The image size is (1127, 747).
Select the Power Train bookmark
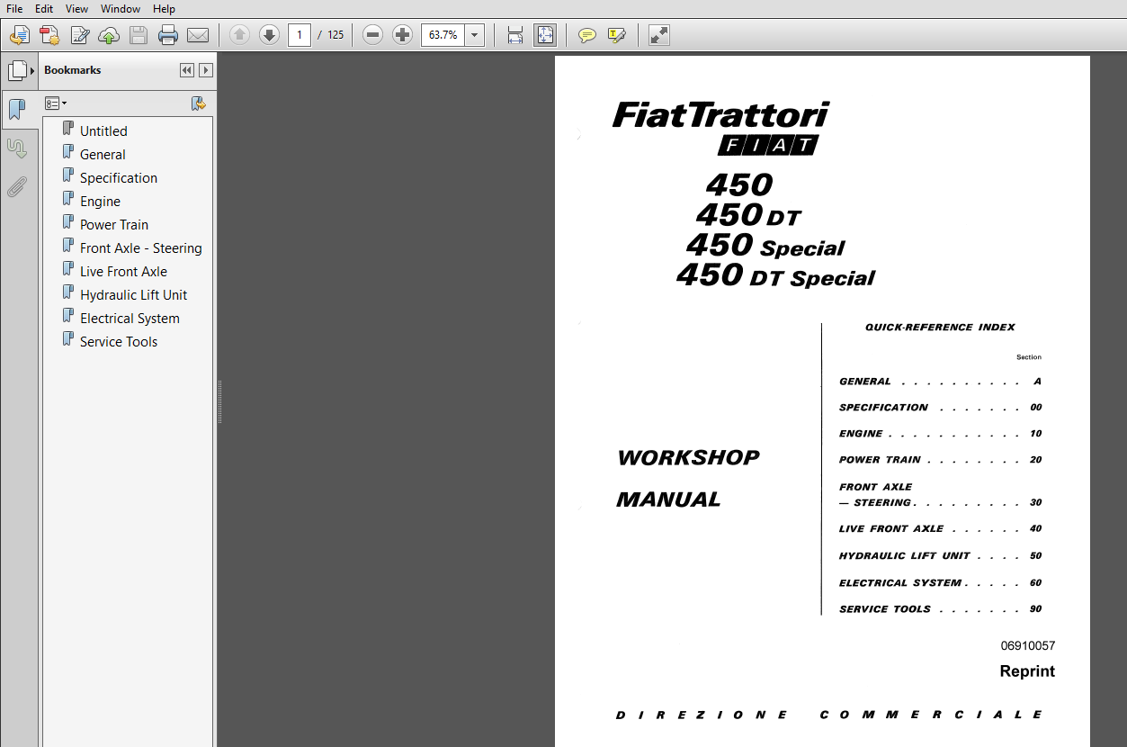(114, 225)
